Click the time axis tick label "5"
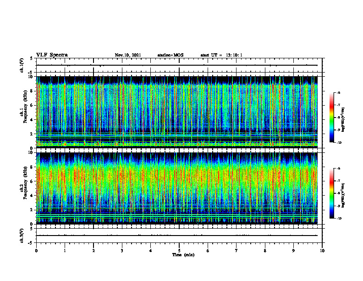The width and height of the screenshot is (363, 281). tap(179, 251)
